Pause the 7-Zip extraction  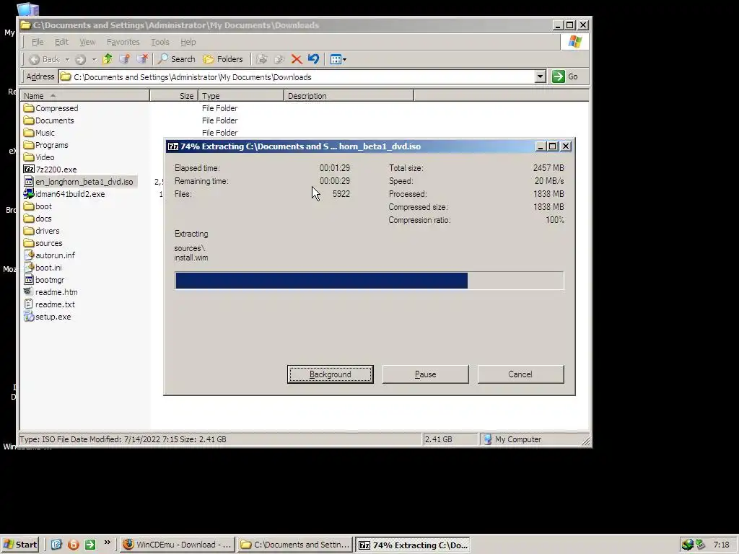click(426, 374)
